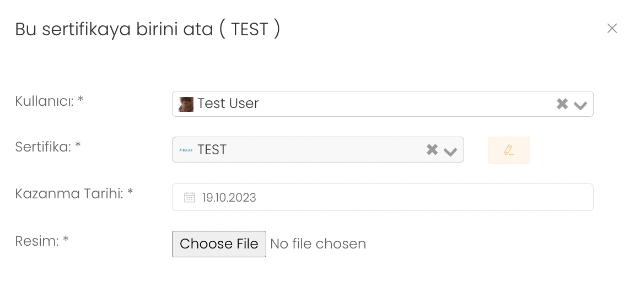Click the "No file chosen" text
Viewport: 635px width, 303px height.
click(318, 244)
